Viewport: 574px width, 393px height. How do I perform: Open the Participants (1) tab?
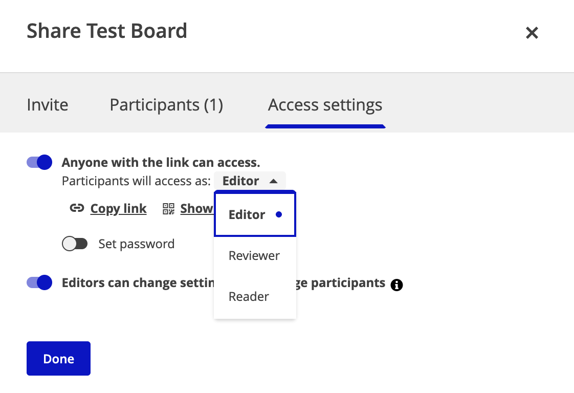(166, 105)
